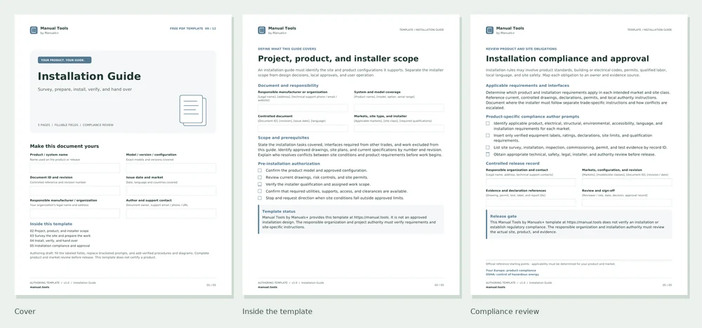
Task: Select the 'Evidence and declaration references' field
Action: [531, 203]
